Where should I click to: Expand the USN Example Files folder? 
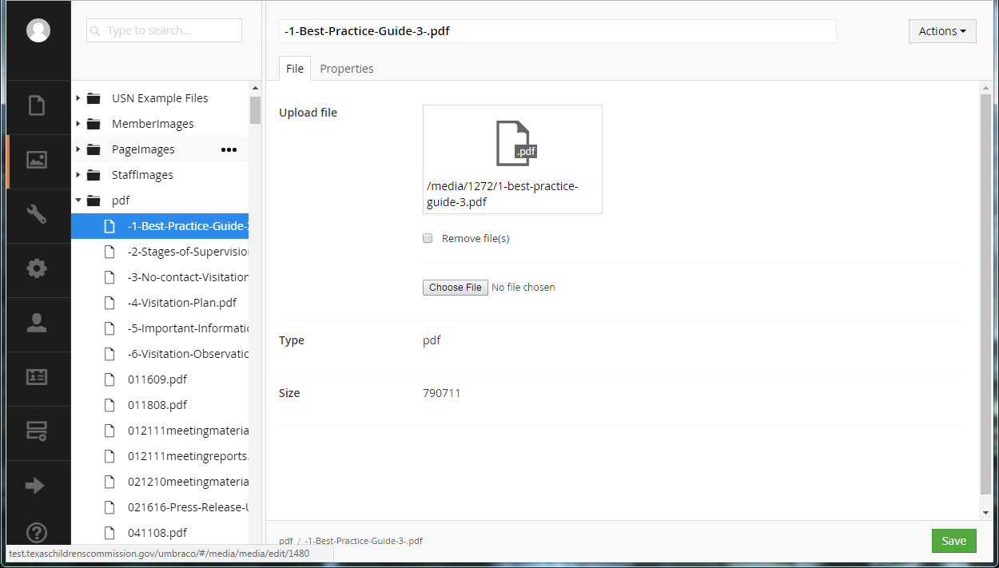(x=78, y=98)
